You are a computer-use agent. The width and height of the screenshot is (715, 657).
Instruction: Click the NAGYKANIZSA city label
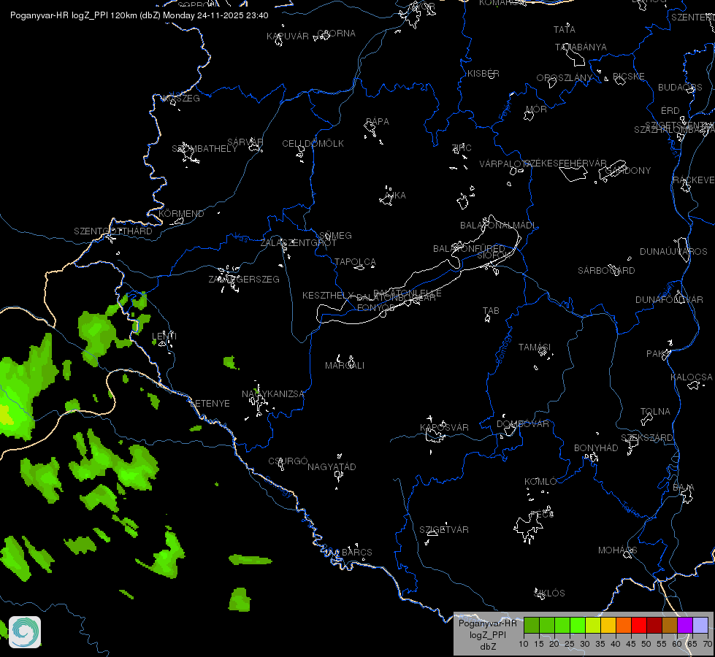pos(272,394)
